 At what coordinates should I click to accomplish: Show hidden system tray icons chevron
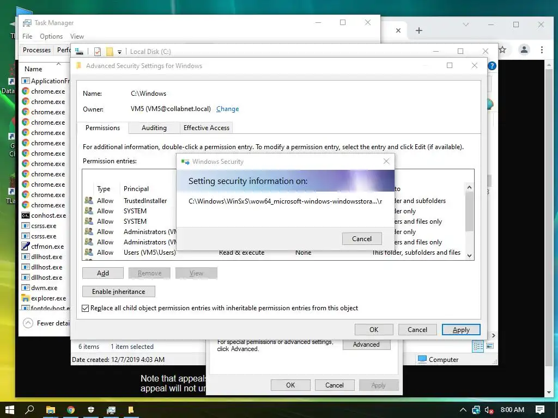tap(463, 410)
